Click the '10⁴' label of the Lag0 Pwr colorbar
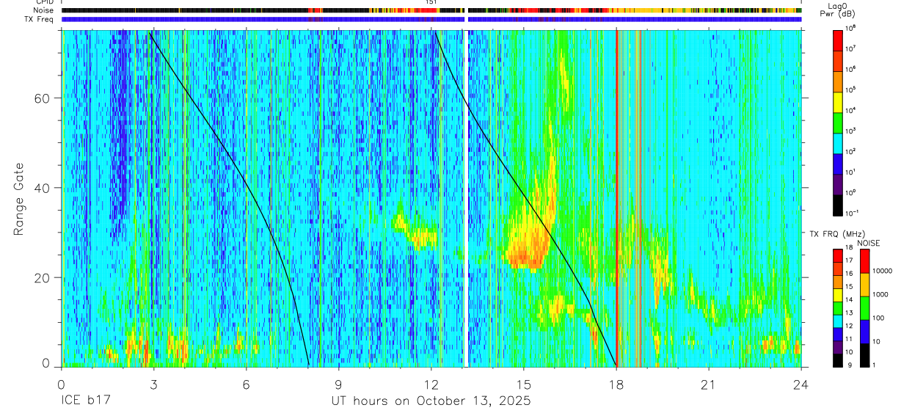The height and width of the screenshot is (416, 901). coord(852,109)
